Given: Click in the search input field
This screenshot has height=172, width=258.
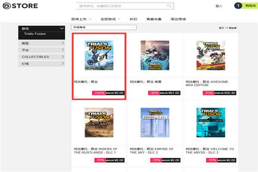Looking at the screenshot, I should click(x=120, y=6).
